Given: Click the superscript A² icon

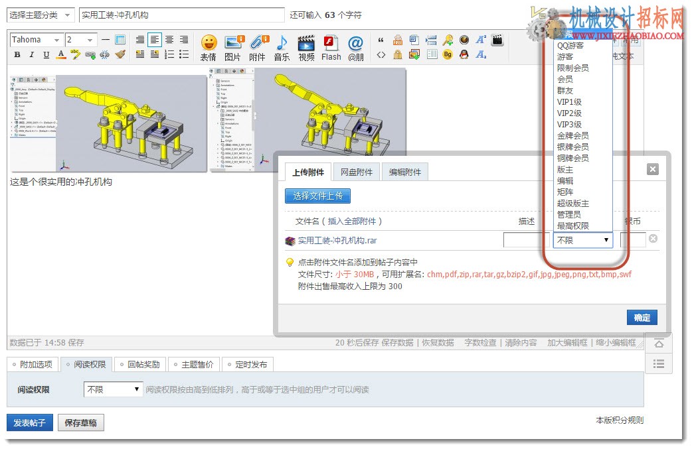Looking at the screenshot, I should coord(481,40).
